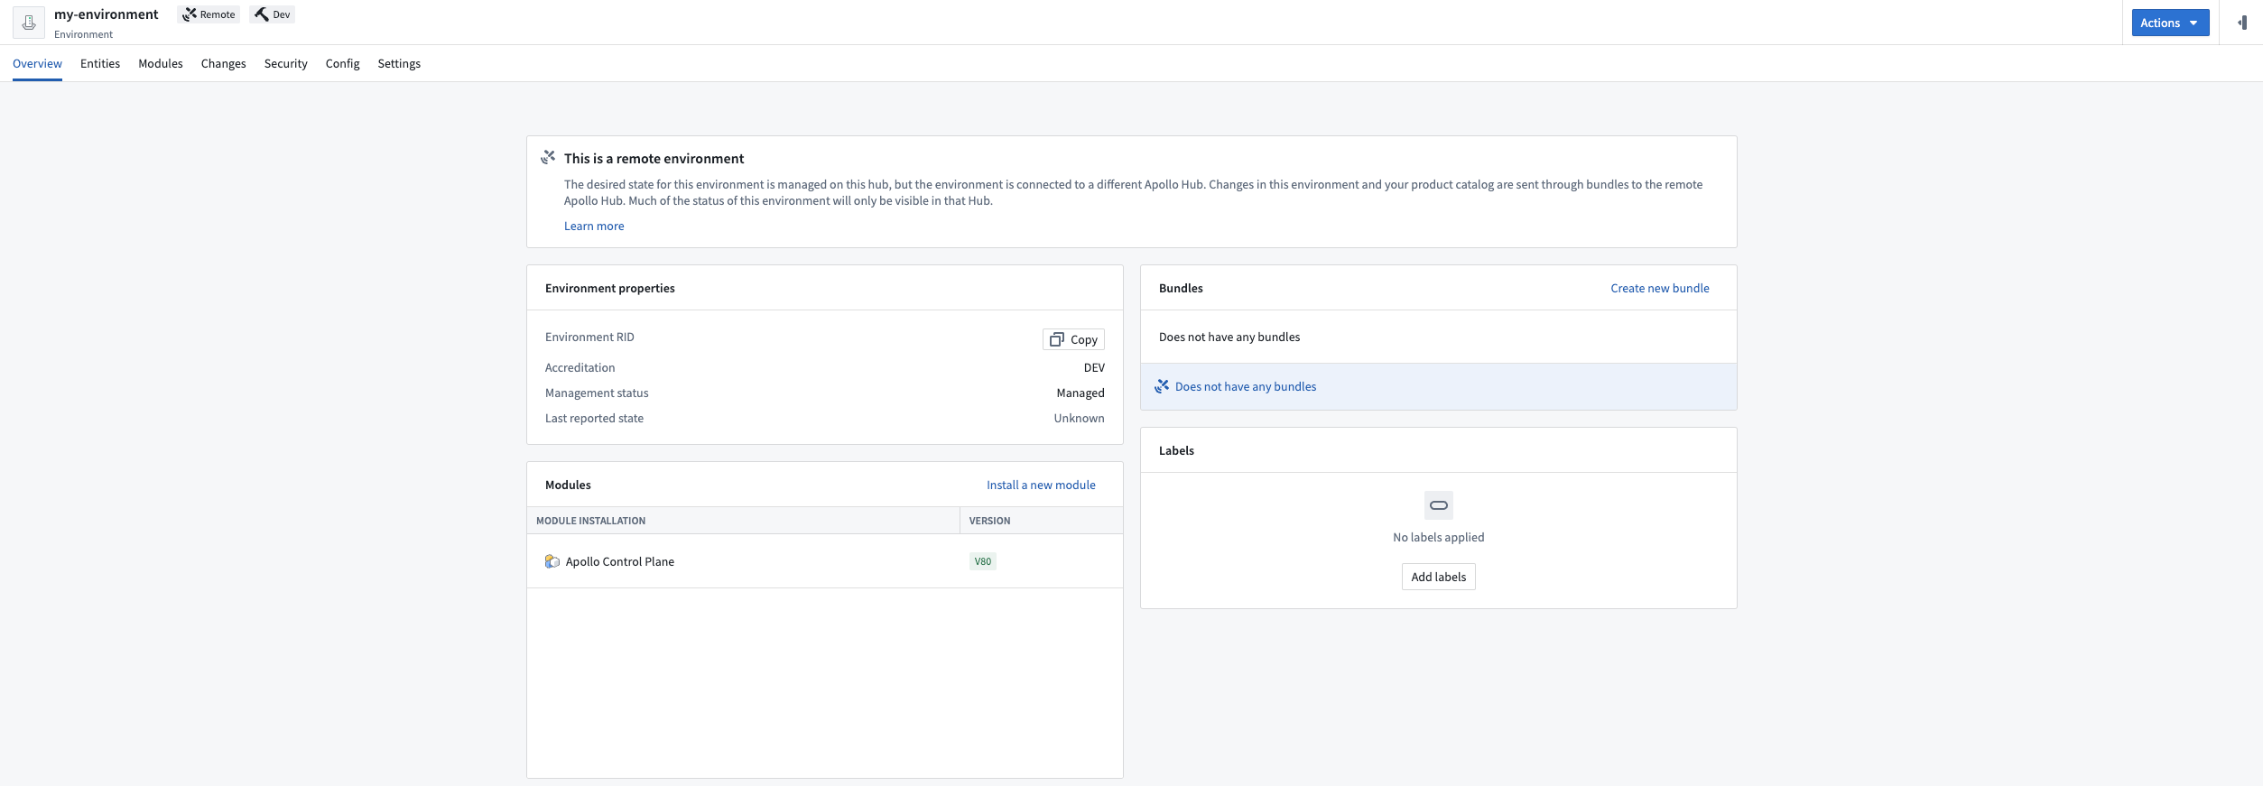Viewport: 2263px width, 786px height.
Task: Click the 'Environment RID' label
Action: tap(589, 337)
